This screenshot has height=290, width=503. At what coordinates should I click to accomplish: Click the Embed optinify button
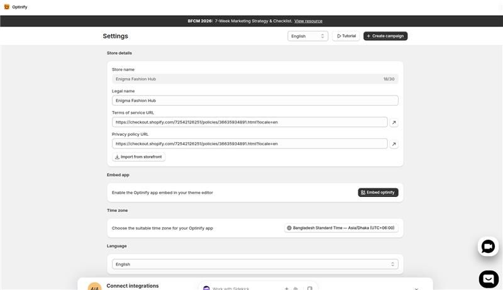coord(378,192)
